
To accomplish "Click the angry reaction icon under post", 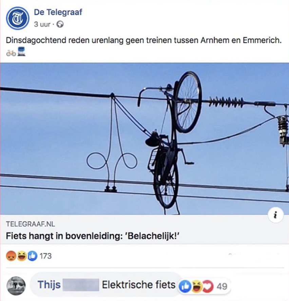I will point(11,256).
